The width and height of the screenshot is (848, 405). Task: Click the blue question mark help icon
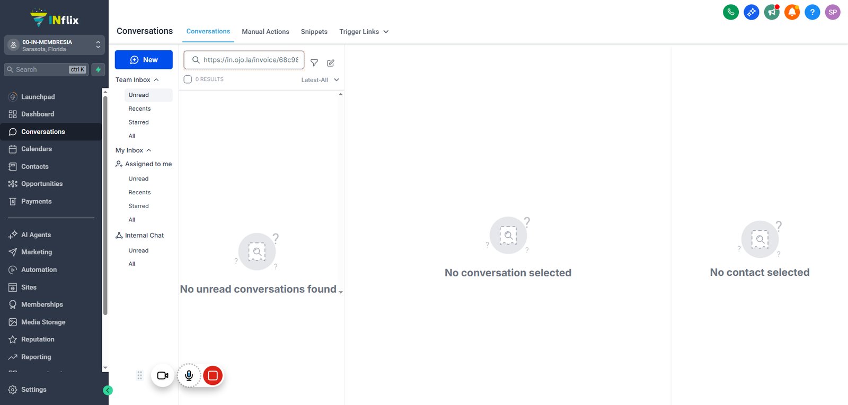tap(812, 12)
